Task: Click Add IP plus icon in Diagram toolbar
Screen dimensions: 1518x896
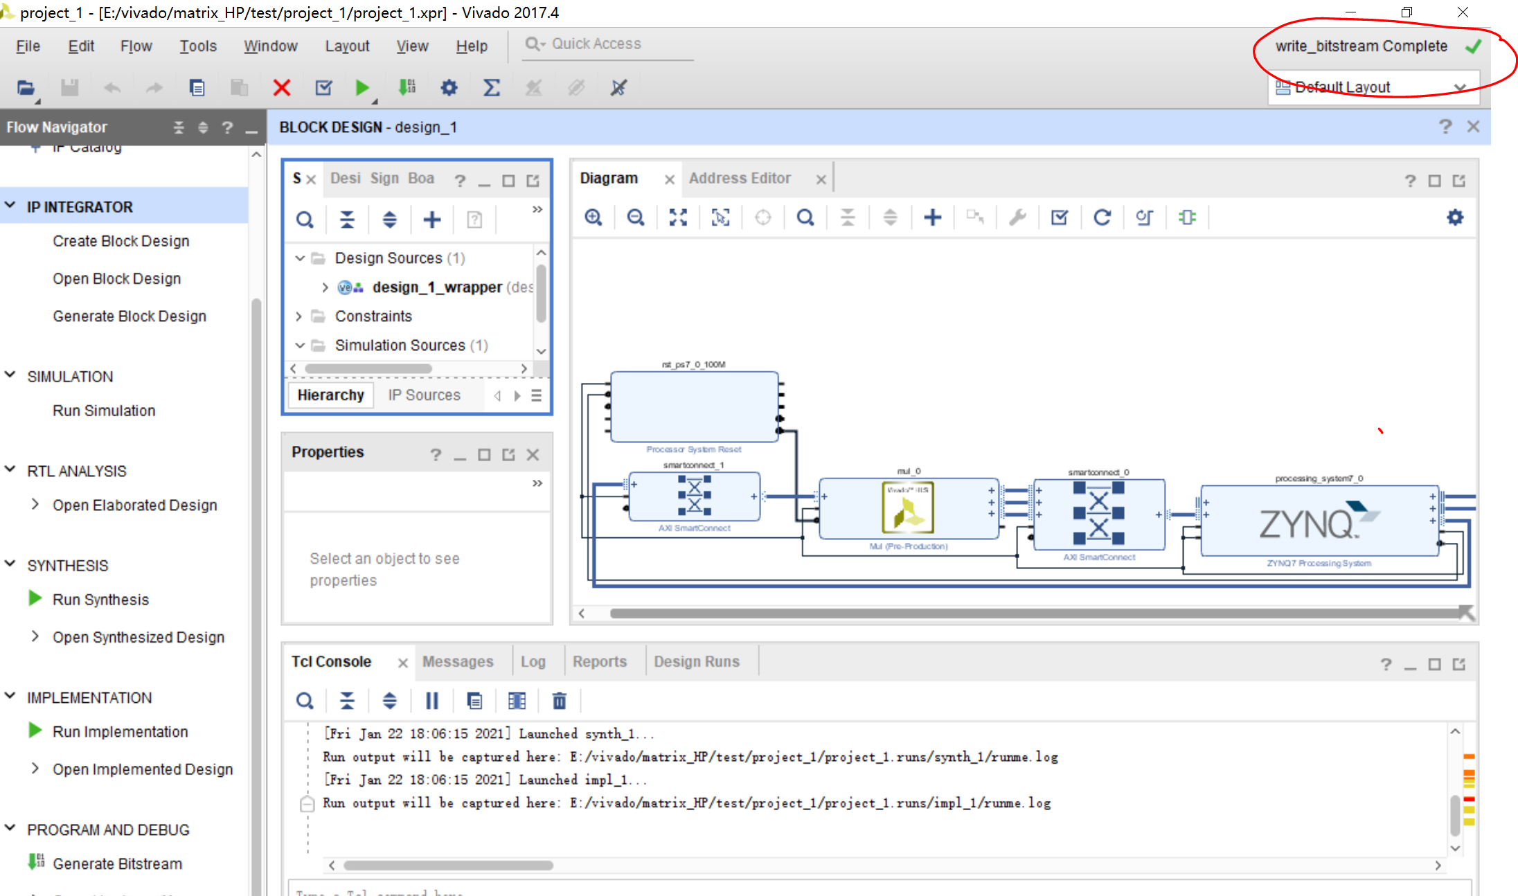Action: [933, 217]
